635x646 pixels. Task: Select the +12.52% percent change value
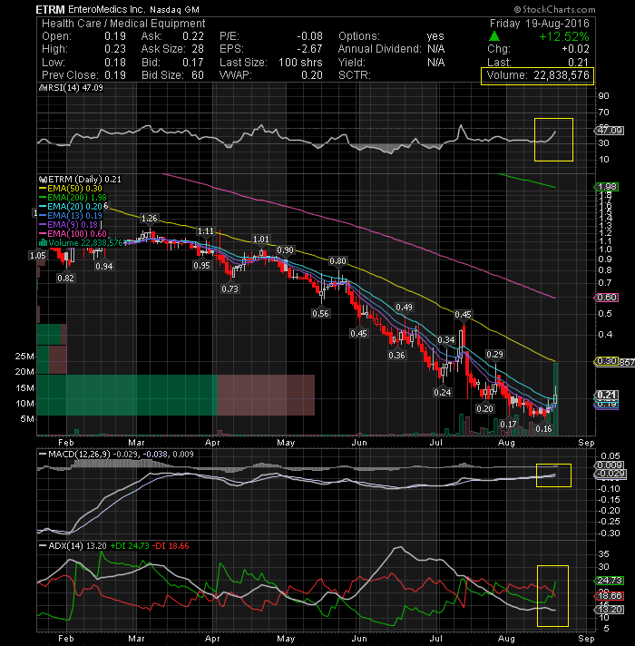[563, 36]
